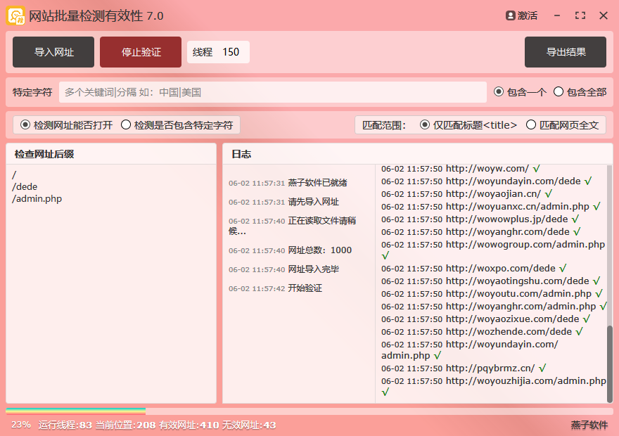The width and height of the screenshot is (619, 436).
Task: Click the 有效网址:410 status entry
Action: click(189, 425)
